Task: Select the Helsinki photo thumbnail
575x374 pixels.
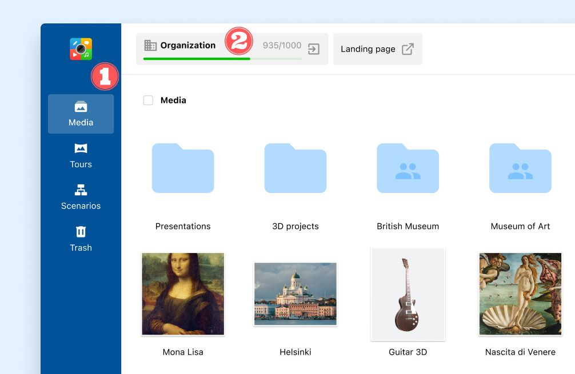Action: [296, 294]
